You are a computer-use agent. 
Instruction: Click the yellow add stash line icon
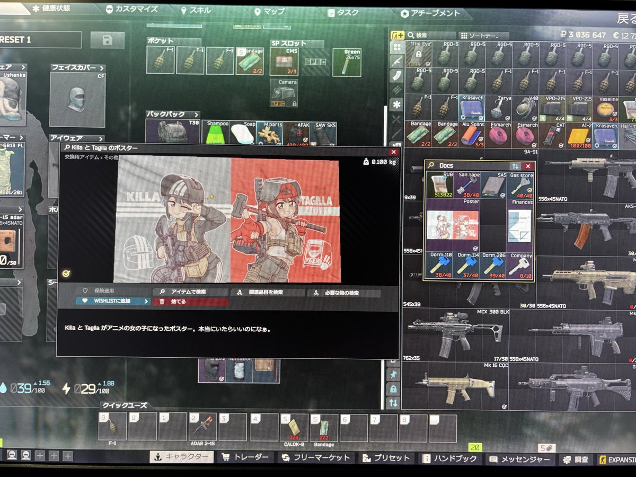click(x=396, y=35)
